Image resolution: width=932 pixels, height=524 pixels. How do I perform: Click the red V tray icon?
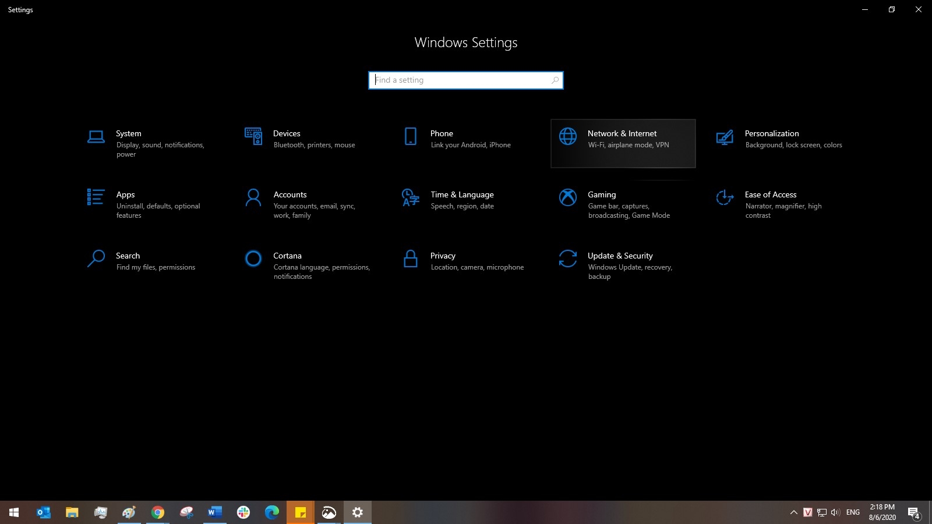tap(808, 512)
